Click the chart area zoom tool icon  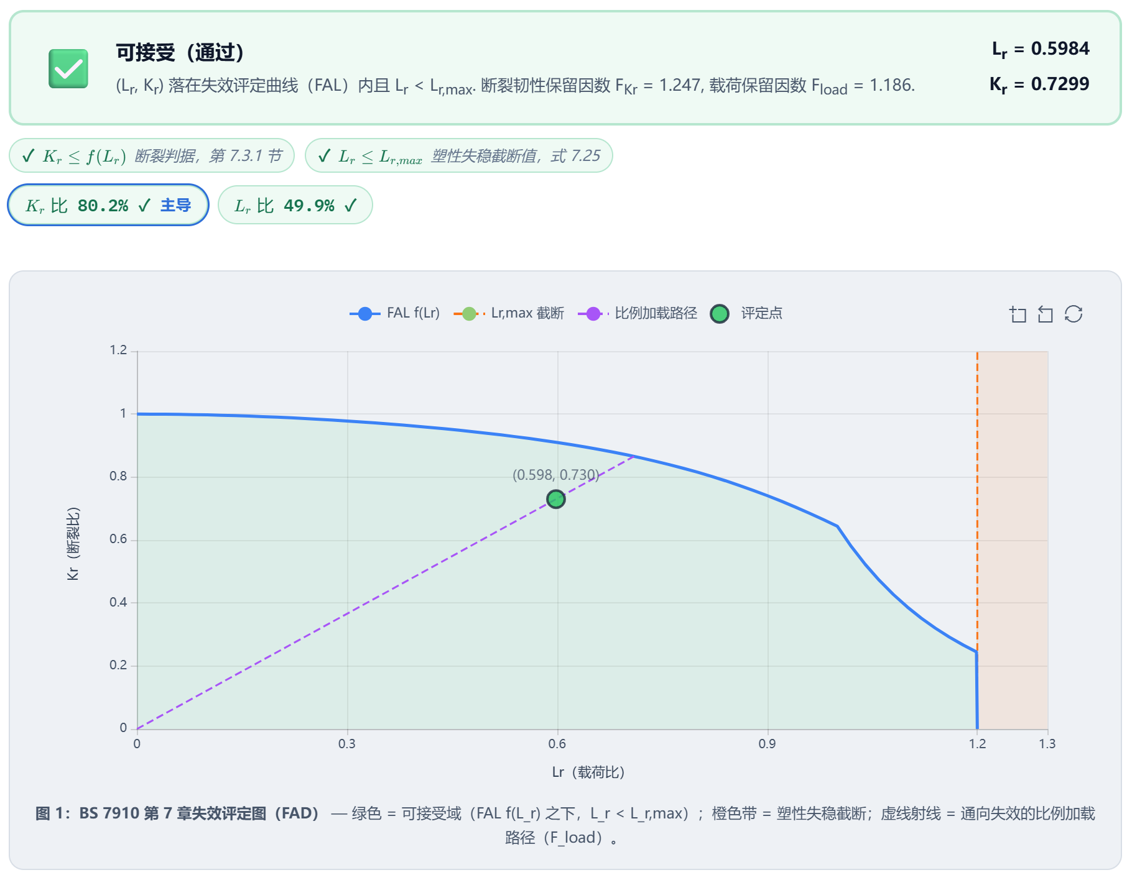click(1018, 314)
